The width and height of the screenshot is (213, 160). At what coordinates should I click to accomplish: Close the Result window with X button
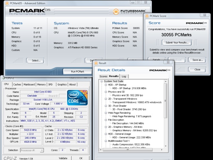pyautogui.click(x=168, y=62)
